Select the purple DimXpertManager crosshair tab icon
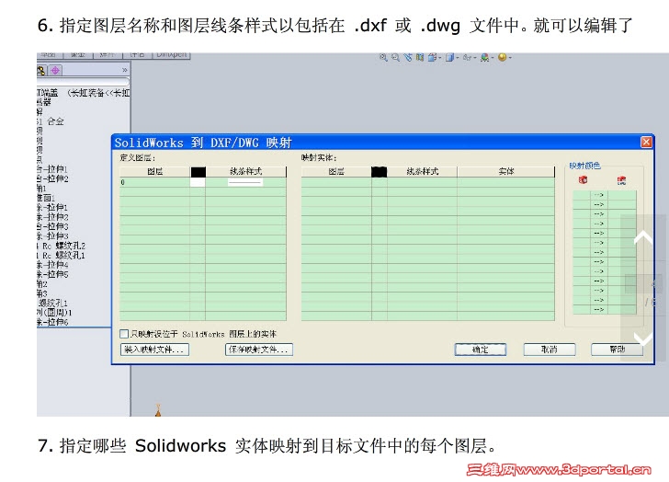The width and height of the screenshot is (669, 482). [55, 71]
